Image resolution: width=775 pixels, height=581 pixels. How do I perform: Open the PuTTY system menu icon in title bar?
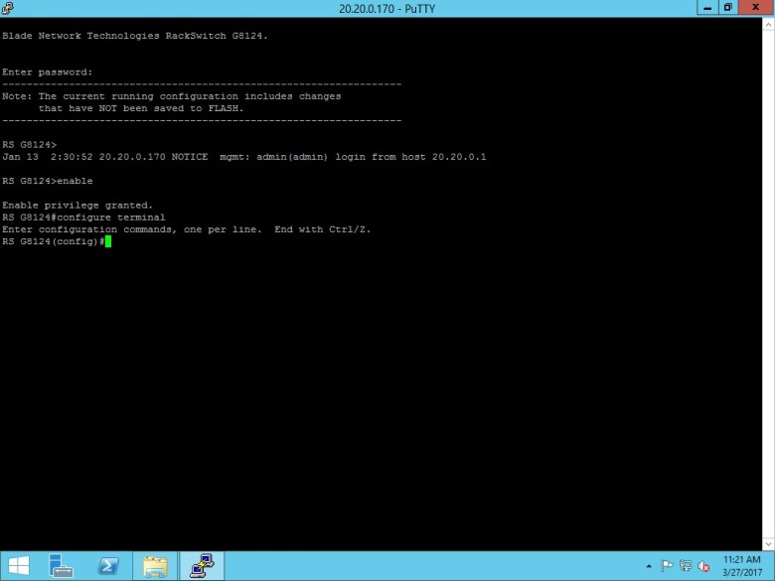coord(8,8)
